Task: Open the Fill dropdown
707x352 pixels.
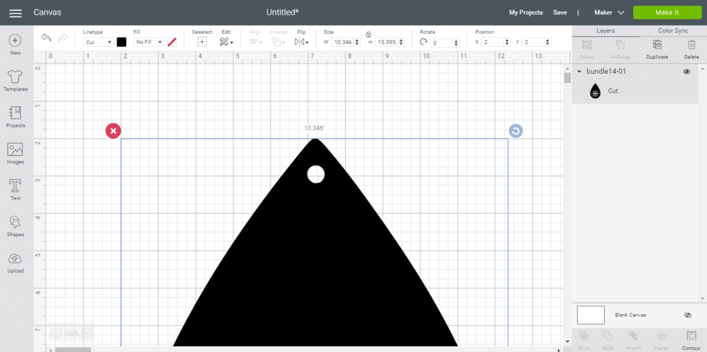Action: coord(148,42)
